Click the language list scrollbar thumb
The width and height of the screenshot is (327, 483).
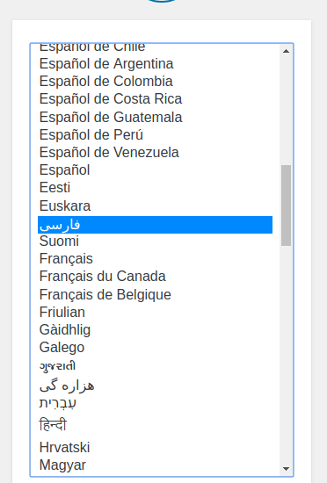pyautogui.click(x=286, y=205)
